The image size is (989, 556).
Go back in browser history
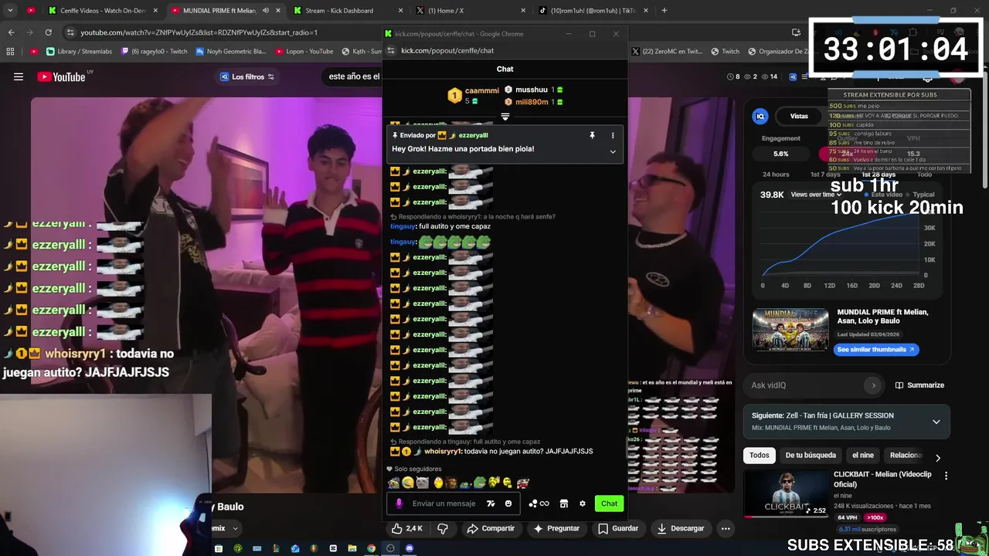point(11,32)
